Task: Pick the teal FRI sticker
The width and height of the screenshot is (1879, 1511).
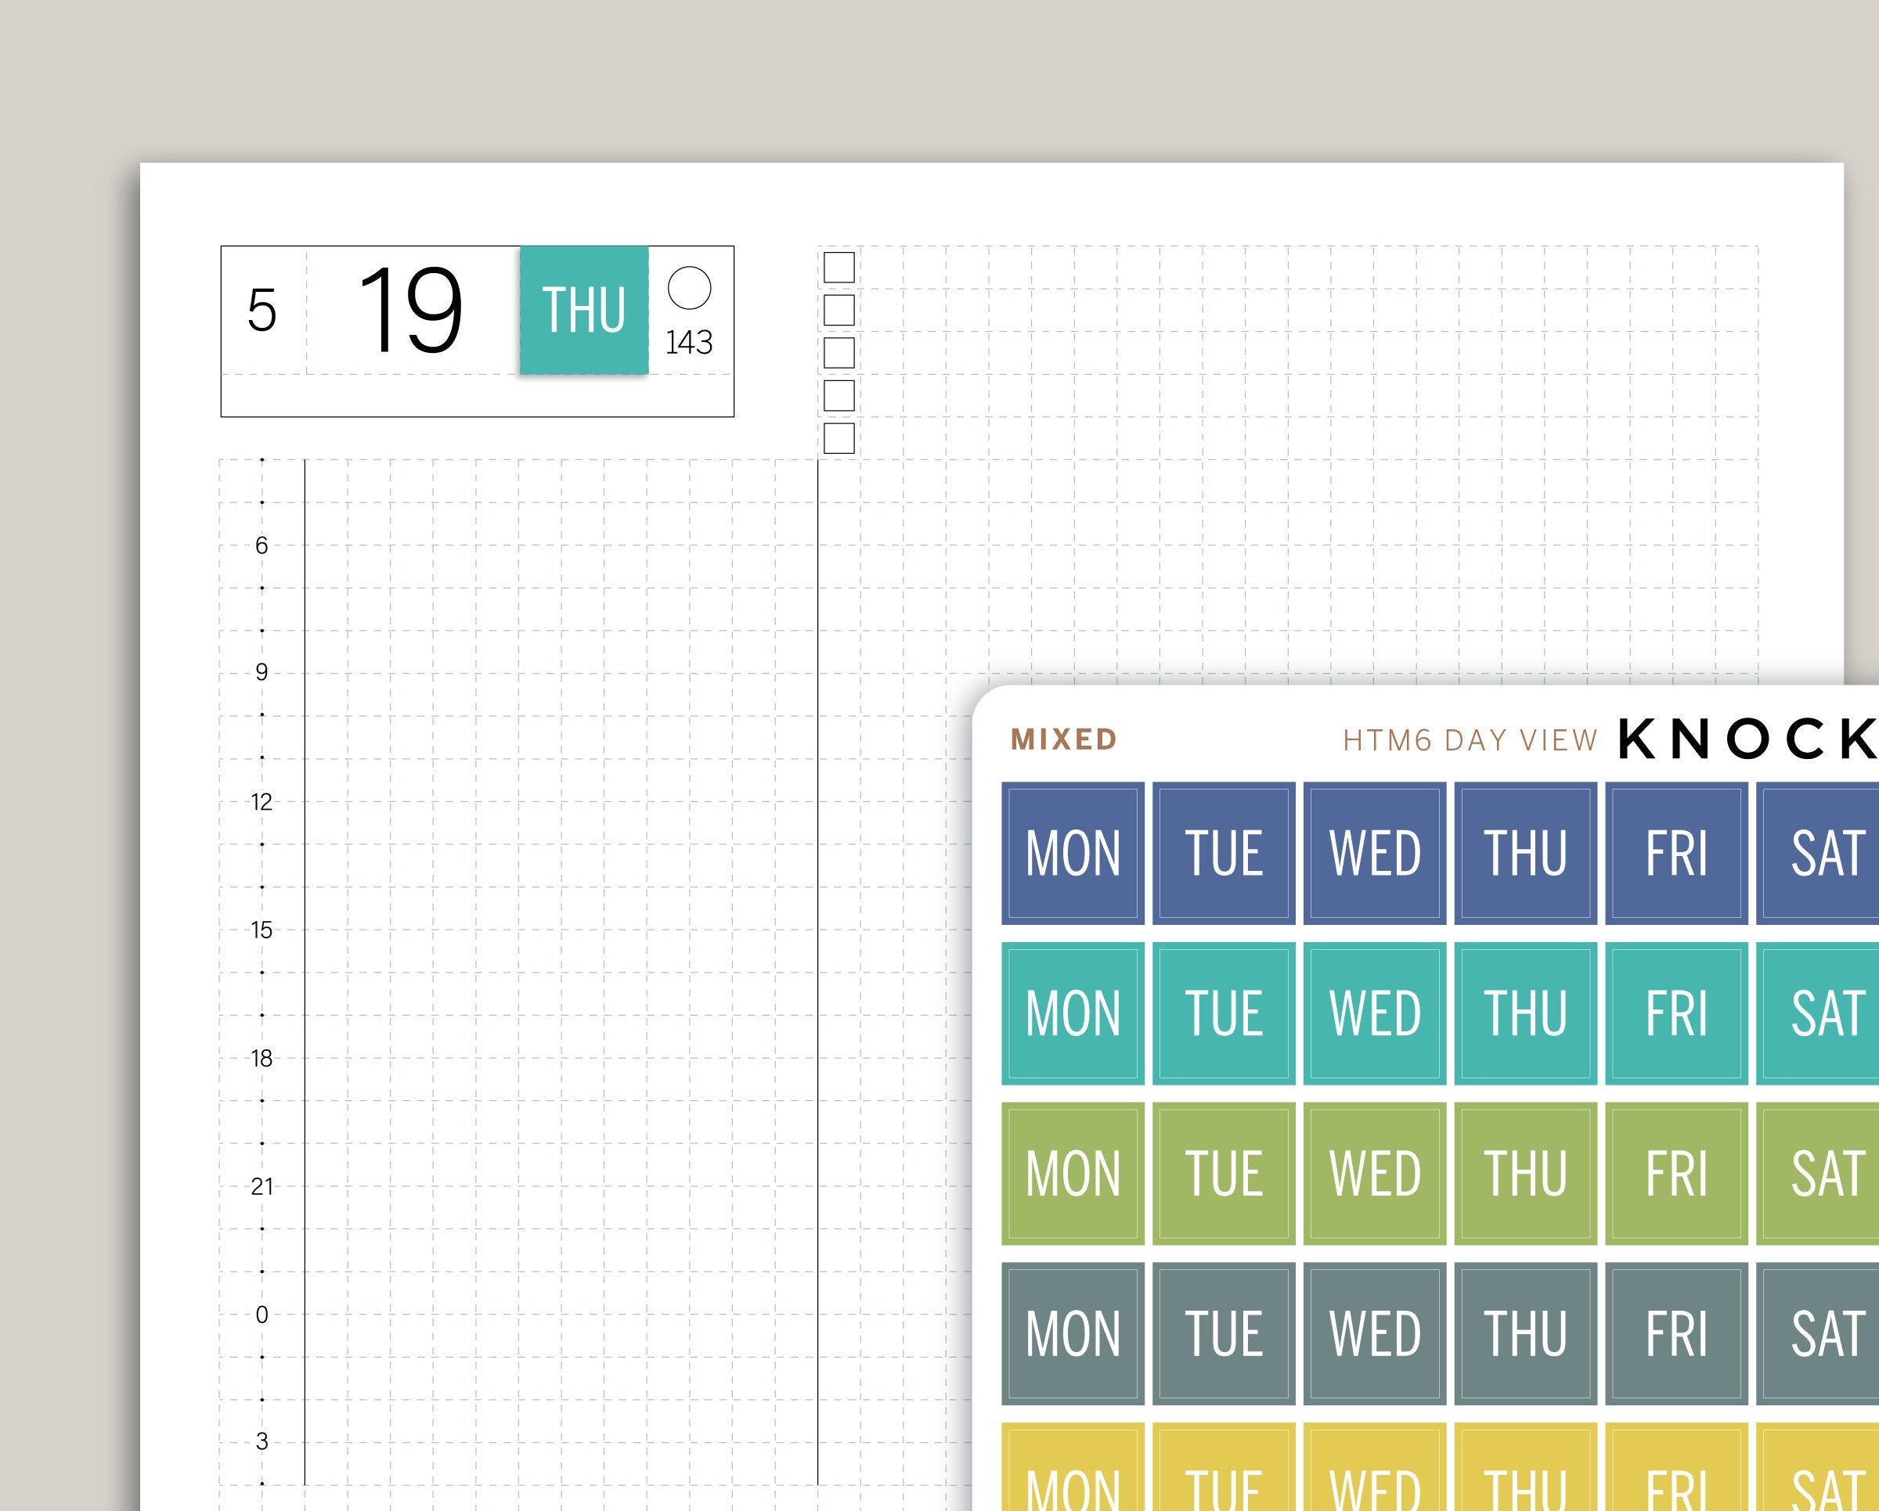Action: [x=1676, y=1013]
